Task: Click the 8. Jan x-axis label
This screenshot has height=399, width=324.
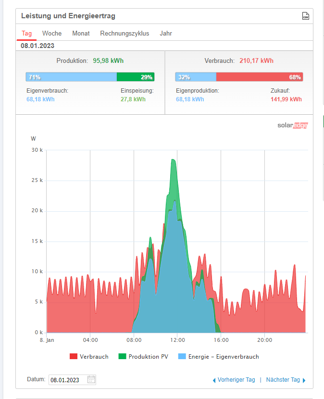Action: 47,340
